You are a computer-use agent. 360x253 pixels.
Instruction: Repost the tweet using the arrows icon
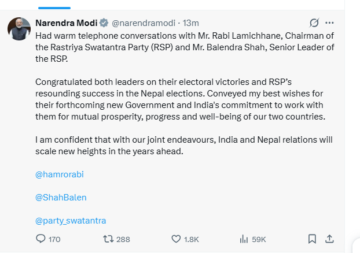(108, 239)
